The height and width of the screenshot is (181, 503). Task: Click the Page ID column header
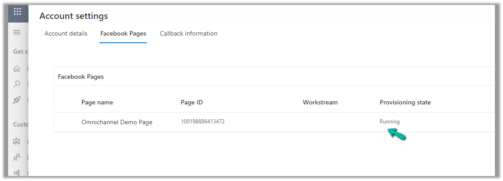(x=192, y=102)
